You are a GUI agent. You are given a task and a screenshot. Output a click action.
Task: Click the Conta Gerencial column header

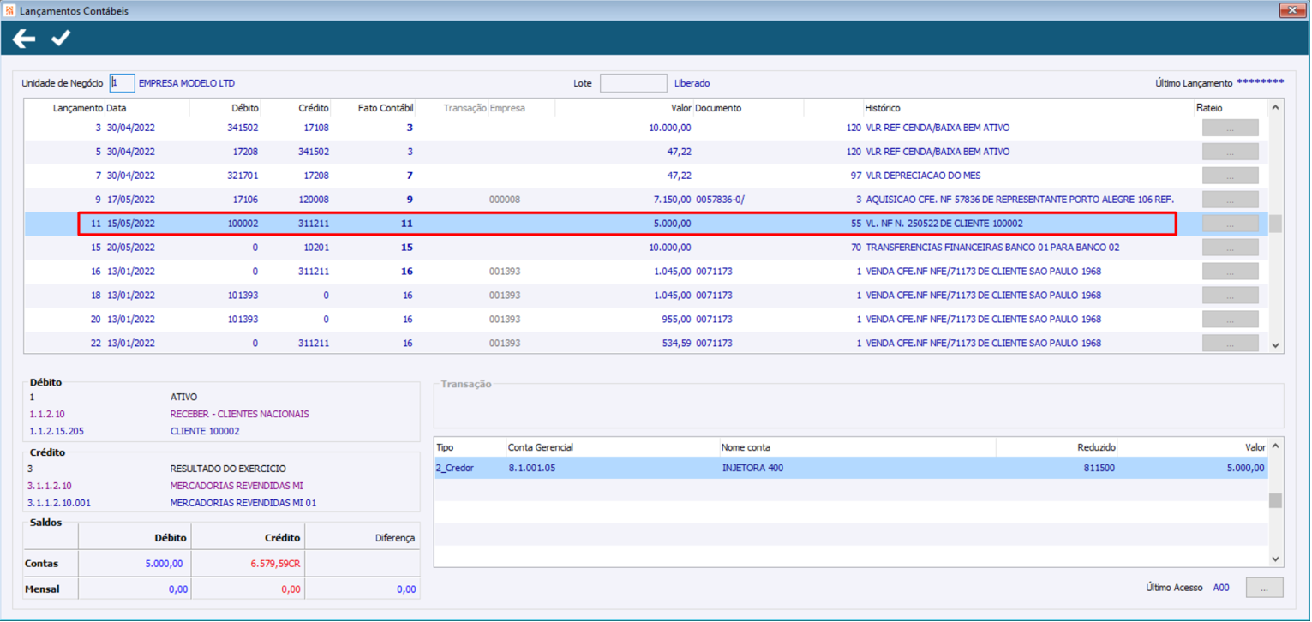click(x=541, y=448)
